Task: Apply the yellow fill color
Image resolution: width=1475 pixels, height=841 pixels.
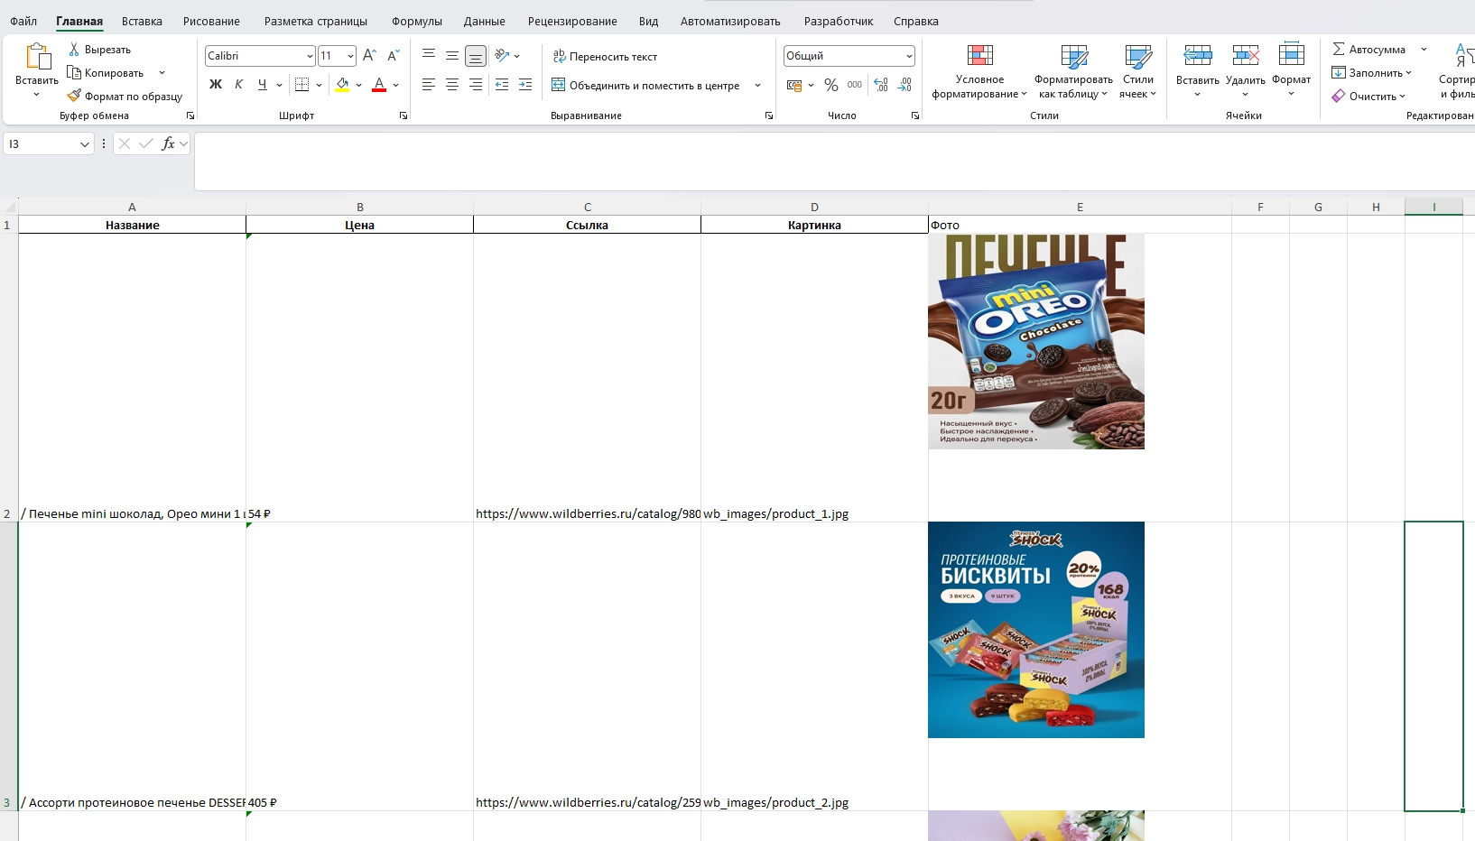Action: tap(342, 85)
